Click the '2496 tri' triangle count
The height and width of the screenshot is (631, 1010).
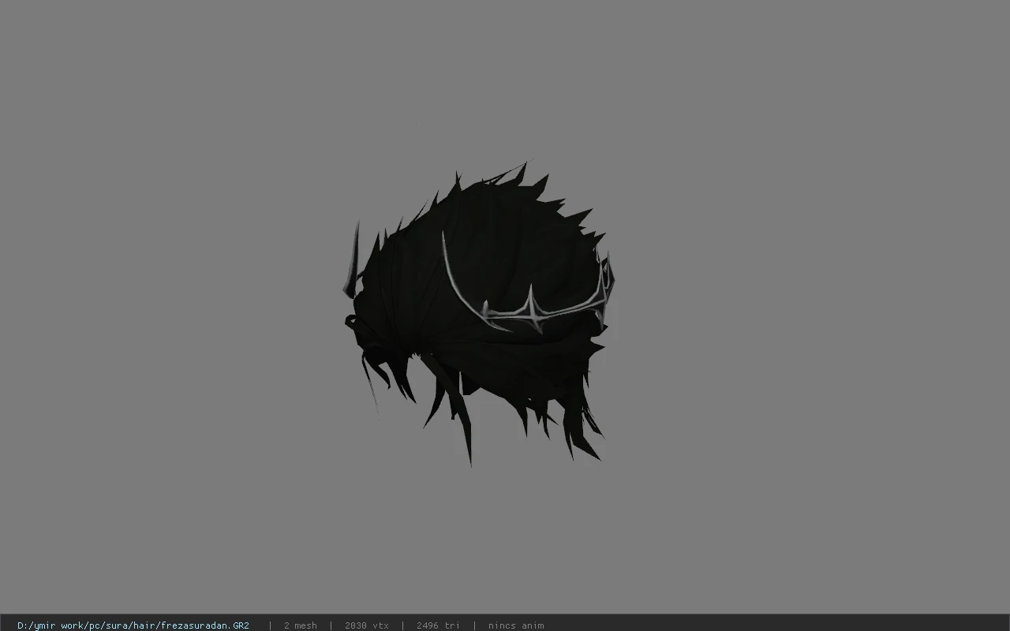[x=438, y=625]
